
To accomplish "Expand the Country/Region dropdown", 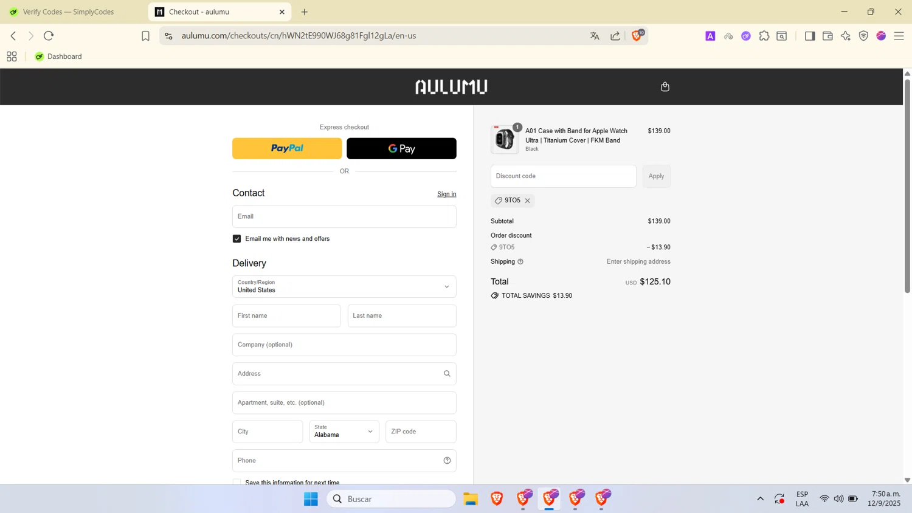I will pyautogui.click(x=344, y=287).
